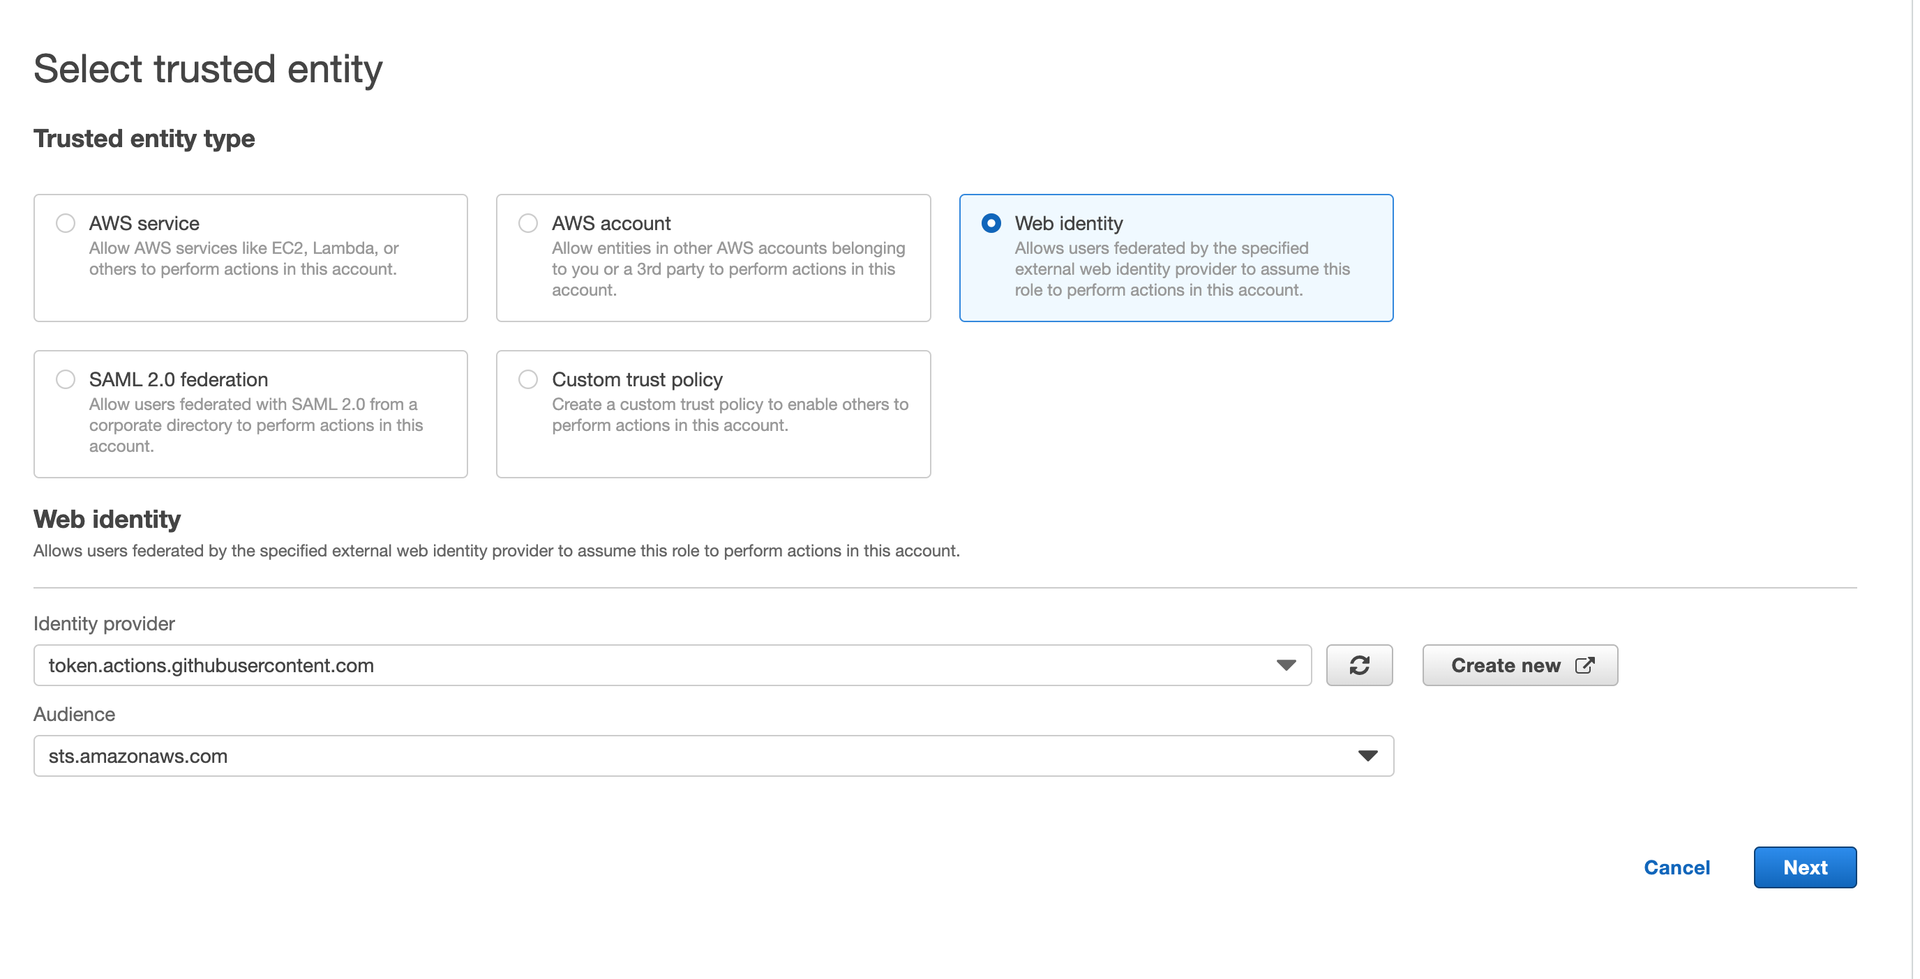The height and width of the screenshot is (979, 1920).
Task: Click the AWS service card description
Action: (243, 259)
